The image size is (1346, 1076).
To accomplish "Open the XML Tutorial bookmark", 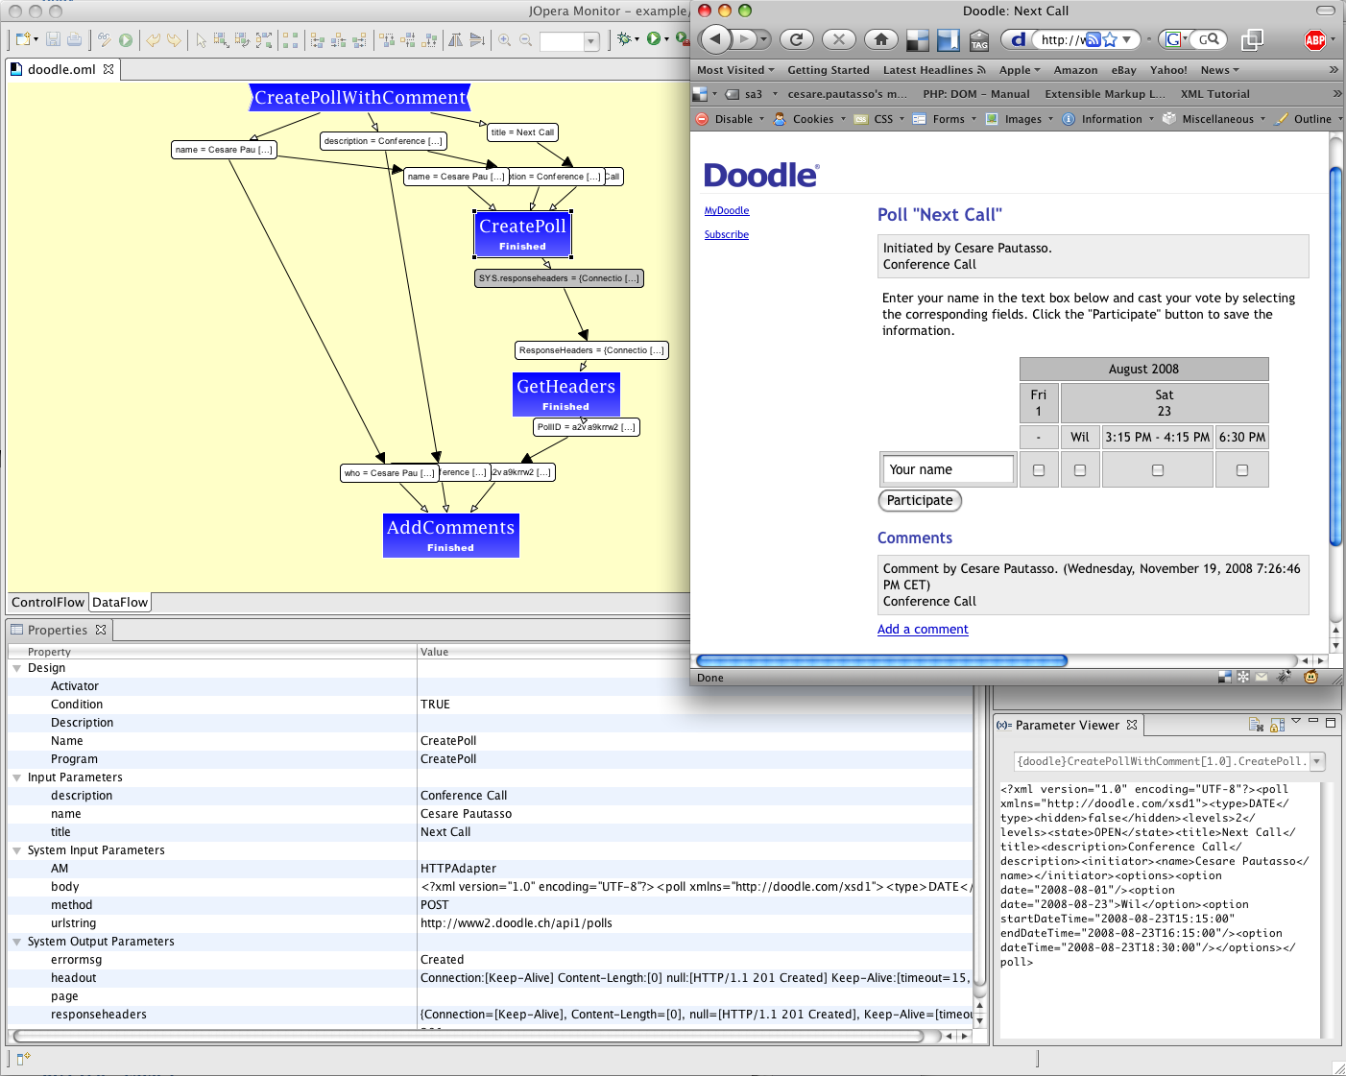I will pyautogui.click(x=1215, y=94).
